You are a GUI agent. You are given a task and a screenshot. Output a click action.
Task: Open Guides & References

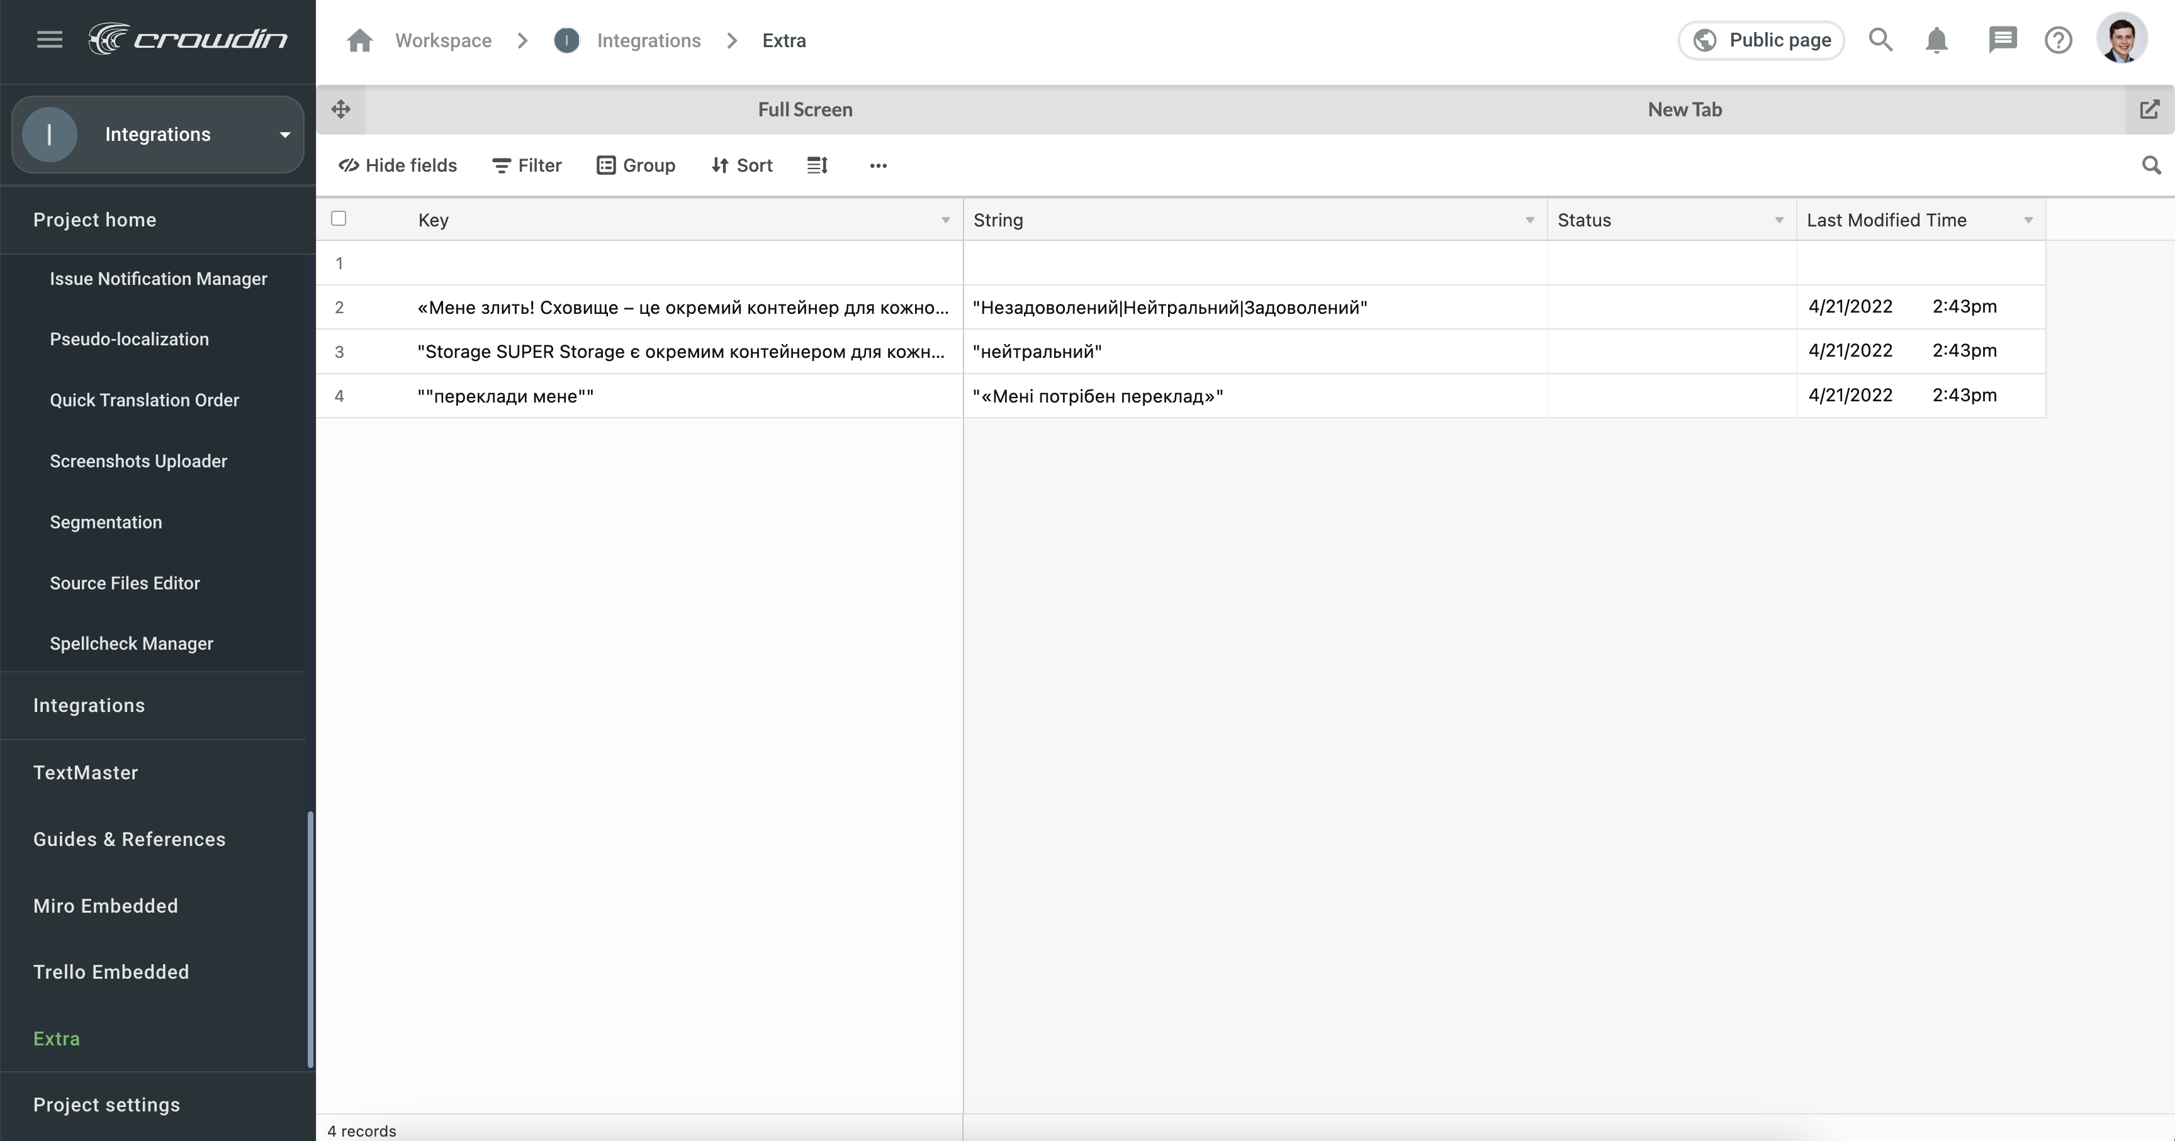point(129,839)
